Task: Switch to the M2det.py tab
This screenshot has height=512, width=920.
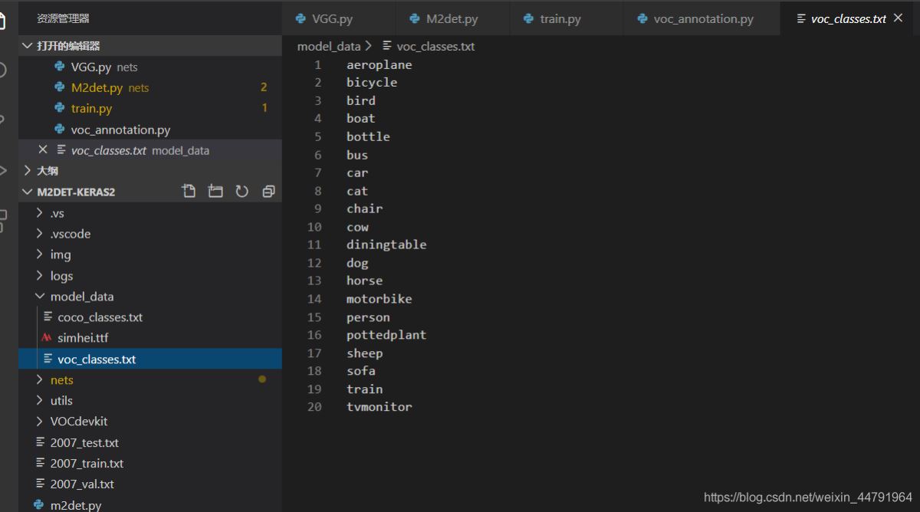Action: [451, 19]
